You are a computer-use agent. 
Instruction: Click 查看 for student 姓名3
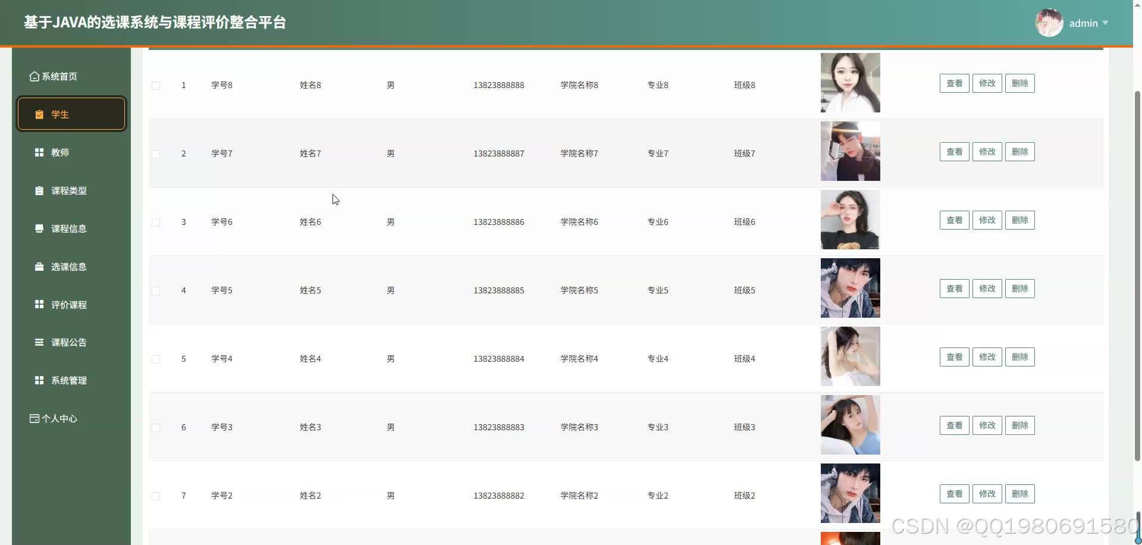point(954,425)
